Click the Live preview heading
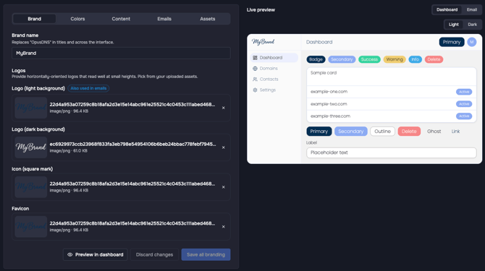The height and width of the screenshot is (271, 485). (x=261, y=10)
